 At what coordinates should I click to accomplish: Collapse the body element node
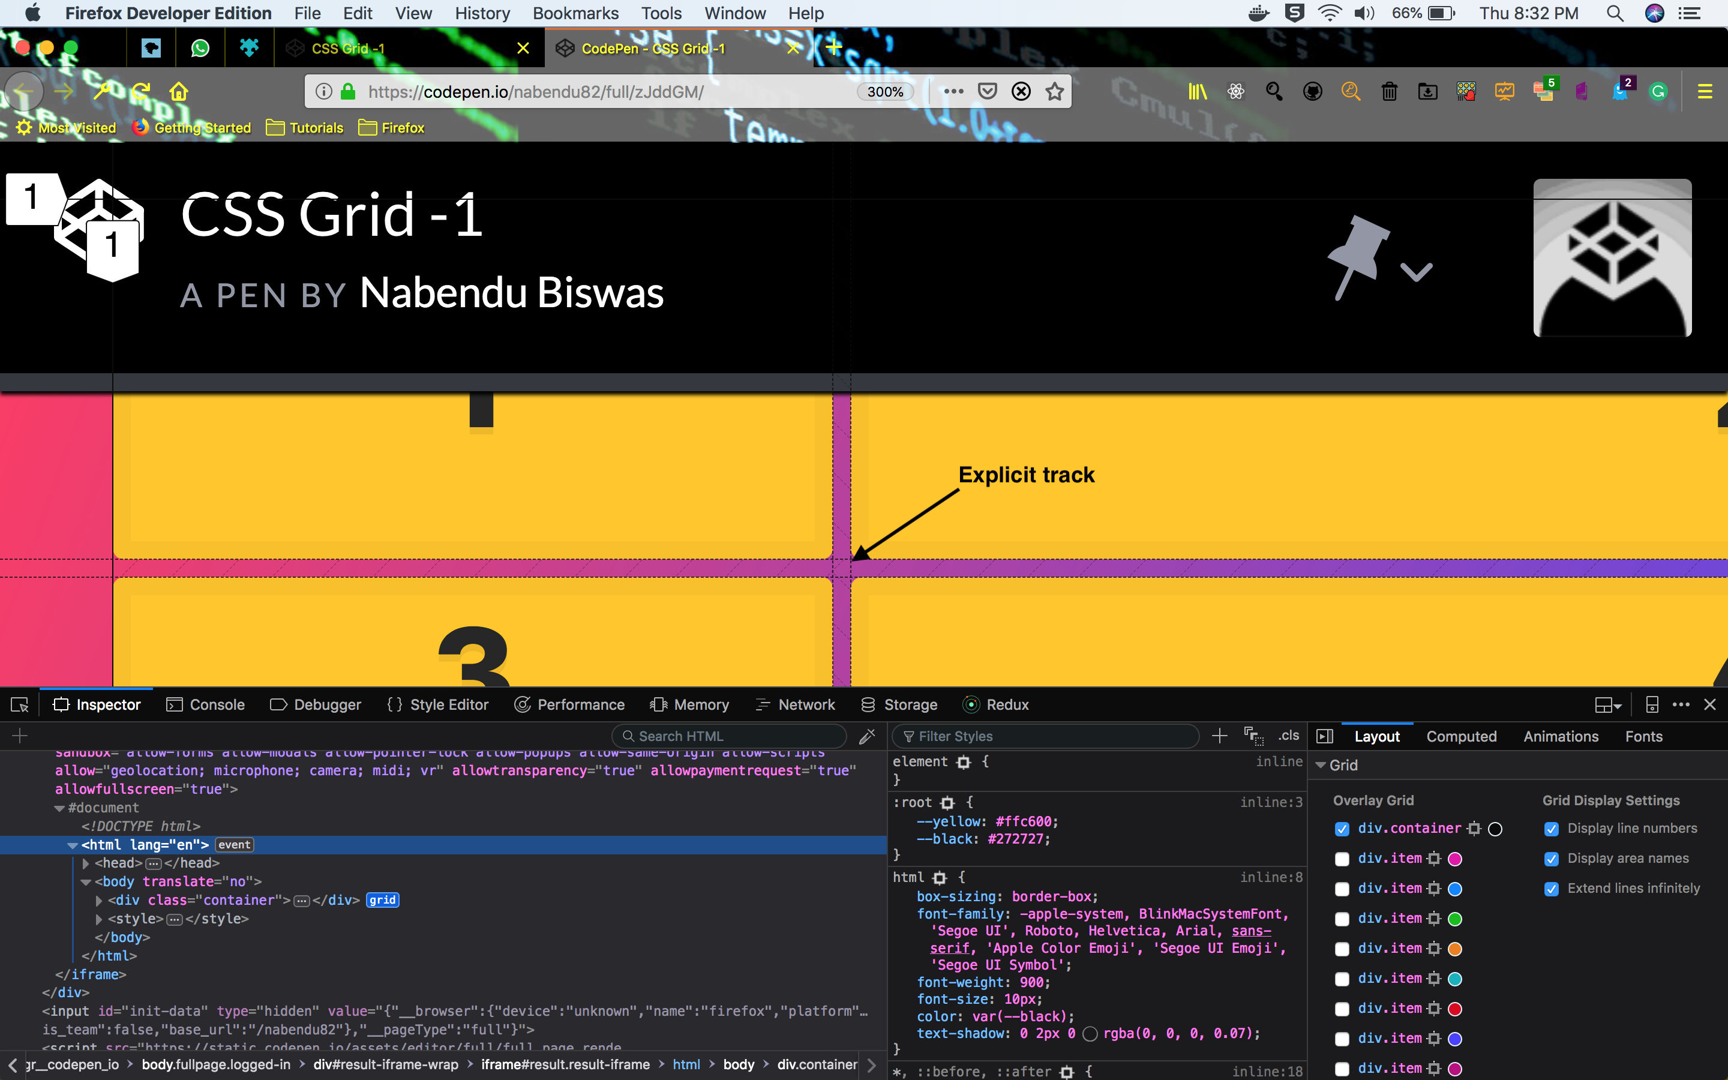coord(86,882)
